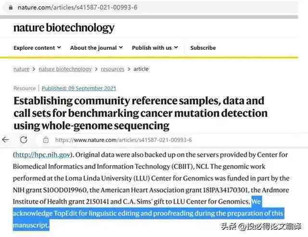Open the About the journal menu
The width and height of the screenshot is (308, 237).
click(x=96, y=48)
